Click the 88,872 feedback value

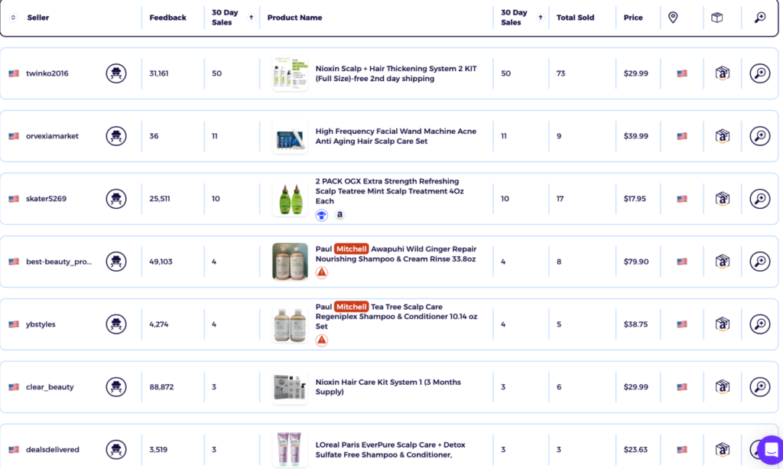click(x=161, y=386)
